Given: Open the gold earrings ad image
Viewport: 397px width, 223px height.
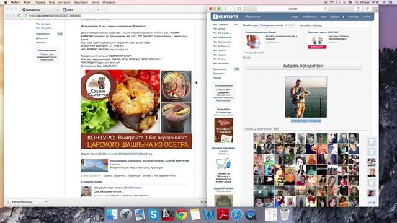Looking at the screenshot, I should coord(317,42).
